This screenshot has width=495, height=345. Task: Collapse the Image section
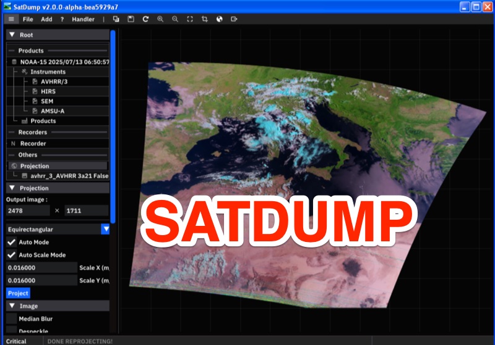coord(12,306)
